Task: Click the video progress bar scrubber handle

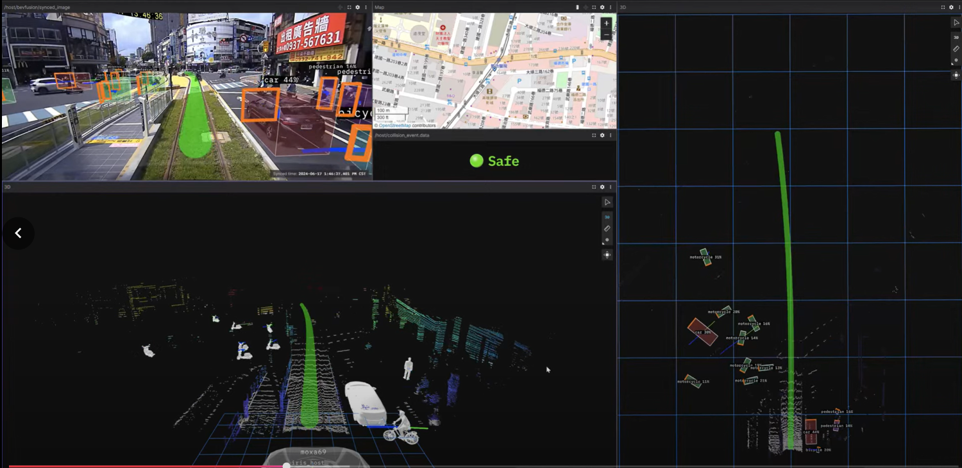Action: pos(287,465)
